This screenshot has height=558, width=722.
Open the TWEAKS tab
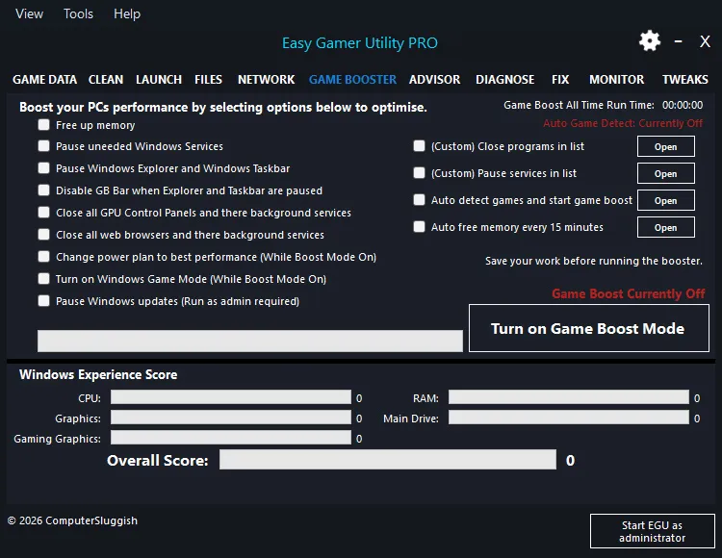coord(685,80)
